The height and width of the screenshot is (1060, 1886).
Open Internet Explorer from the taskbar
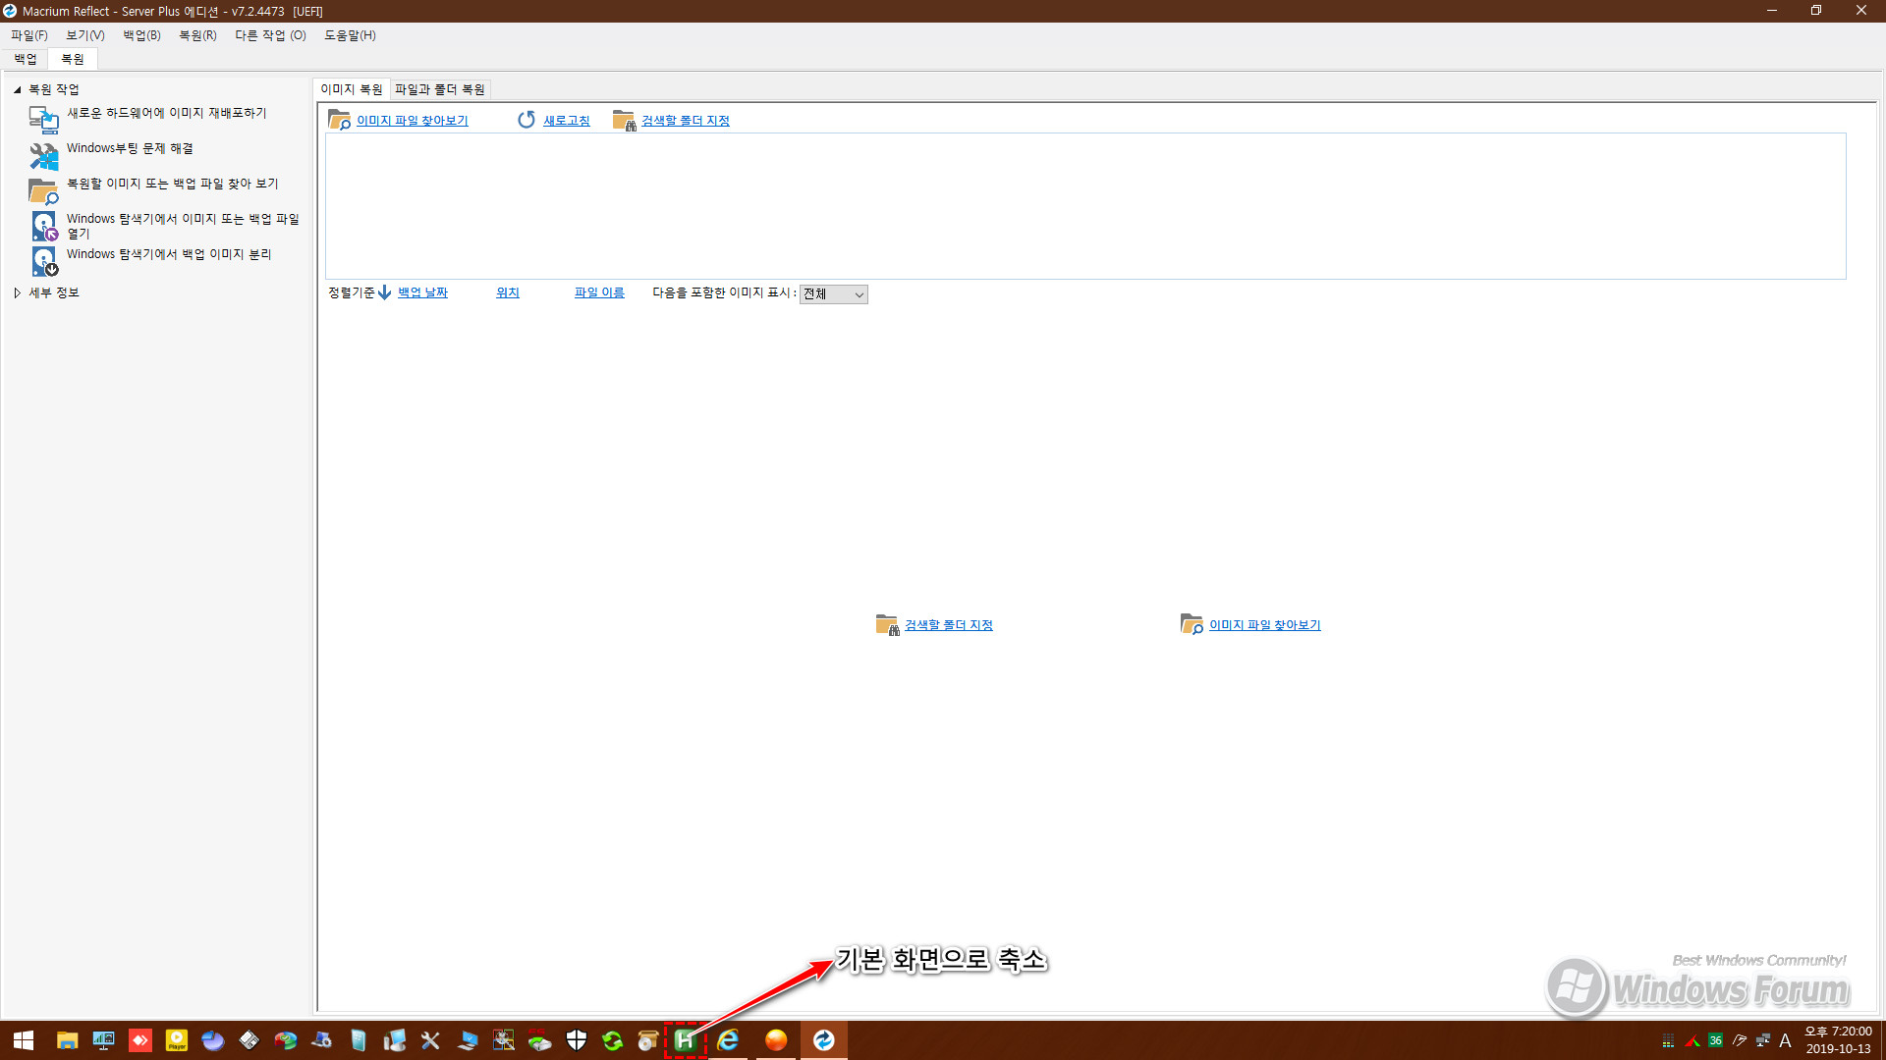coord(728,1040)
